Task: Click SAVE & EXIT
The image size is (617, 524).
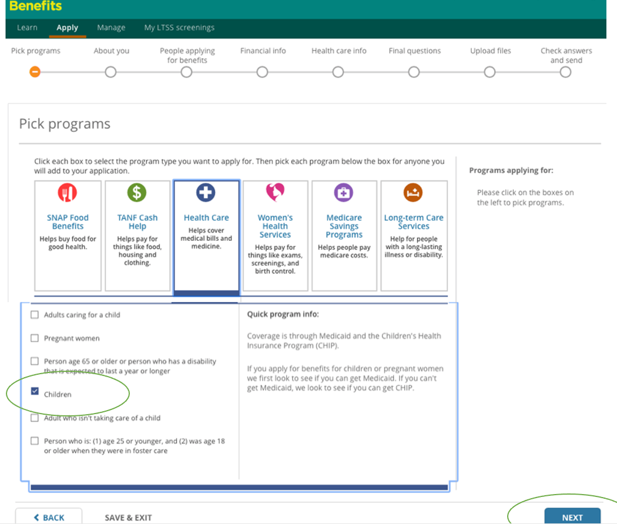Action: pos(128,518)
